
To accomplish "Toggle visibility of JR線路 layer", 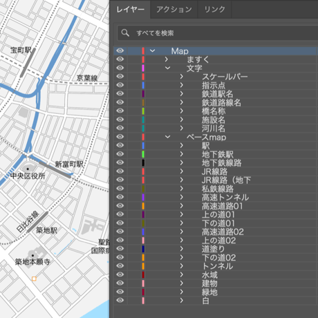I will point(120,171).
